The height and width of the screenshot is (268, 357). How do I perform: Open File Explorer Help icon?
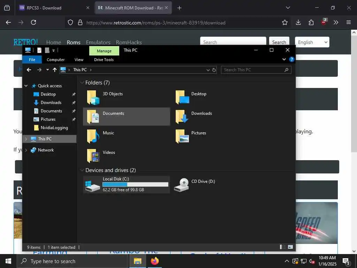(x=291, y=59)
